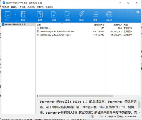Viewport: 142px width, 120px height.
Task: Open the 视图(V) menu
Action: [40, 7]
